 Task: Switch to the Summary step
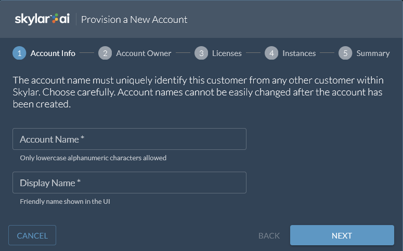tap(373, 53)
